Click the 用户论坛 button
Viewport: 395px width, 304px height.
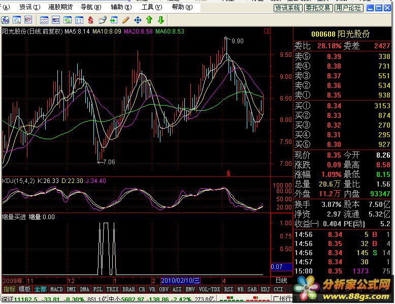(349, 8)
